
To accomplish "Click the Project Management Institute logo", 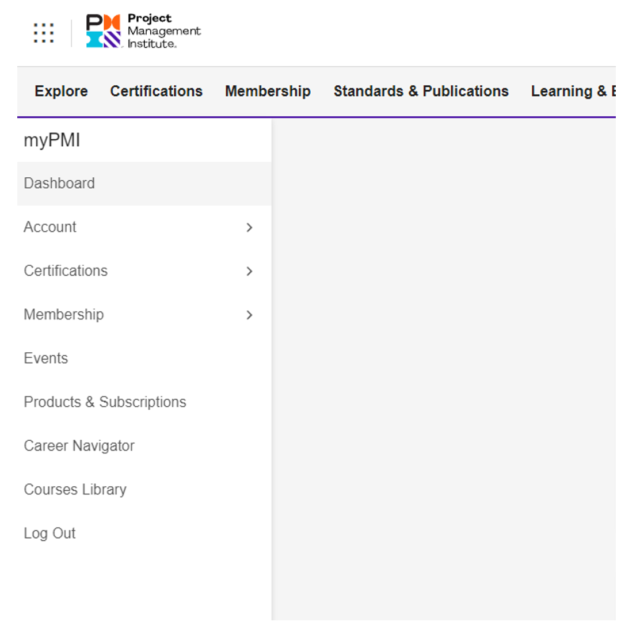I will pyautogui.click(x=143, y=31).
